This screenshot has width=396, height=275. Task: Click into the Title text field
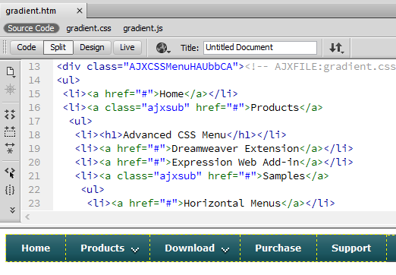pos(260,48)
